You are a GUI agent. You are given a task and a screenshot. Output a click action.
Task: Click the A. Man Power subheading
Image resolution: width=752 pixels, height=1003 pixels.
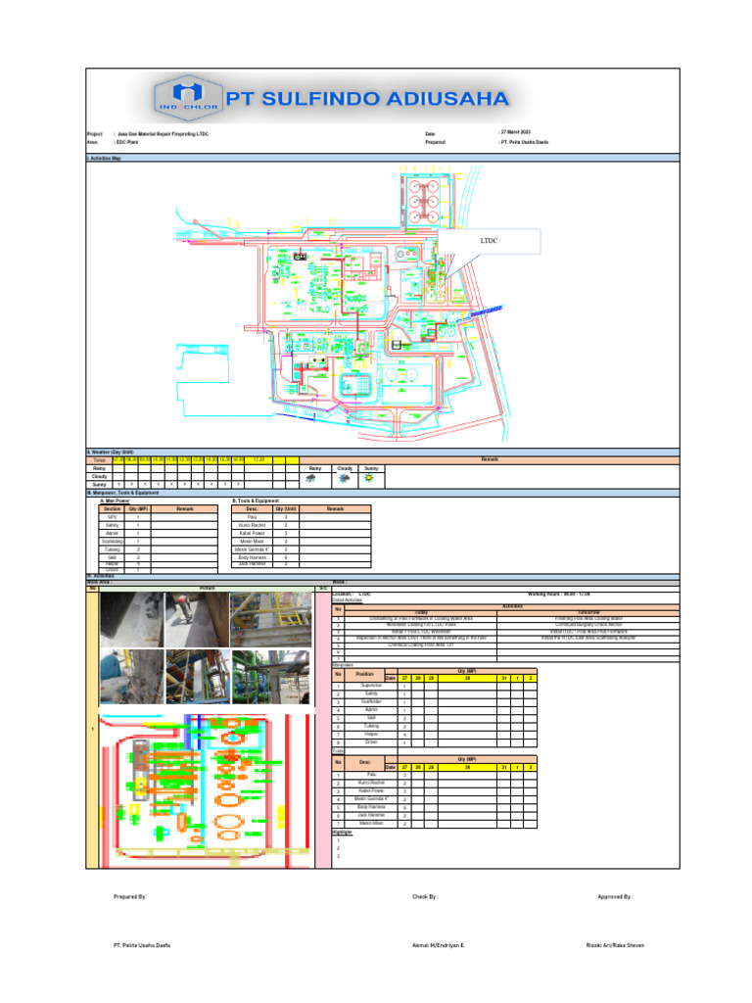click(116, 501)
